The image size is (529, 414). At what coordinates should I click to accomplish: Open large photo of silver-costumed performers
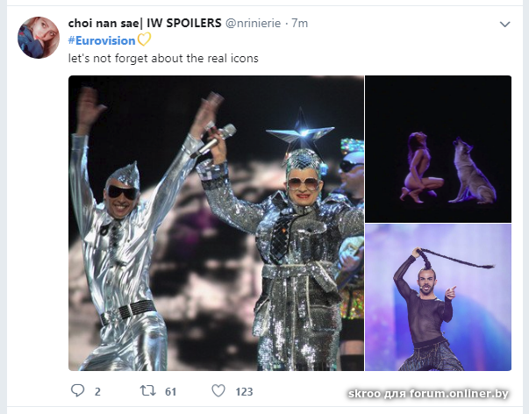click(x=216, y=223)
